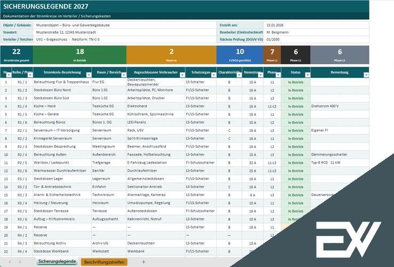Select remark cell Typ-B RCD · 11 kW
This screenshot has height=267, width=394.
click(x=340, y=162)
